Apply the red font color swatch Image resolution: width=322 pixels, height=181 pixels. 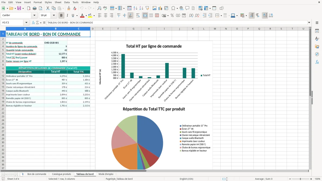82,16
